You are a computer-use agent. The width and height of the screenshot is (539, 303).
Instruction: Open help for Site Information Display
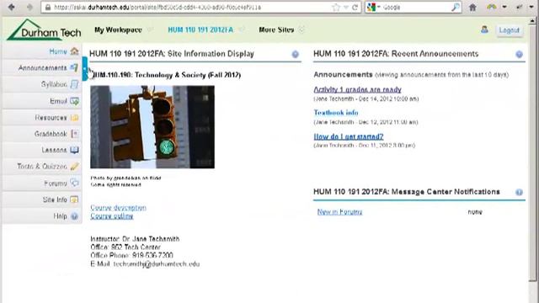click(296, 54)
